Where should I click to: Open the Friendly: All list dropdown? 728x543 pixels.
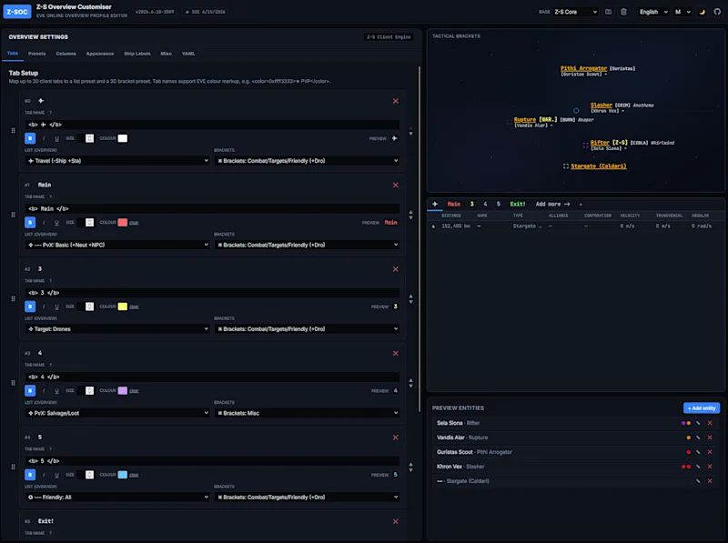[117, 497]
